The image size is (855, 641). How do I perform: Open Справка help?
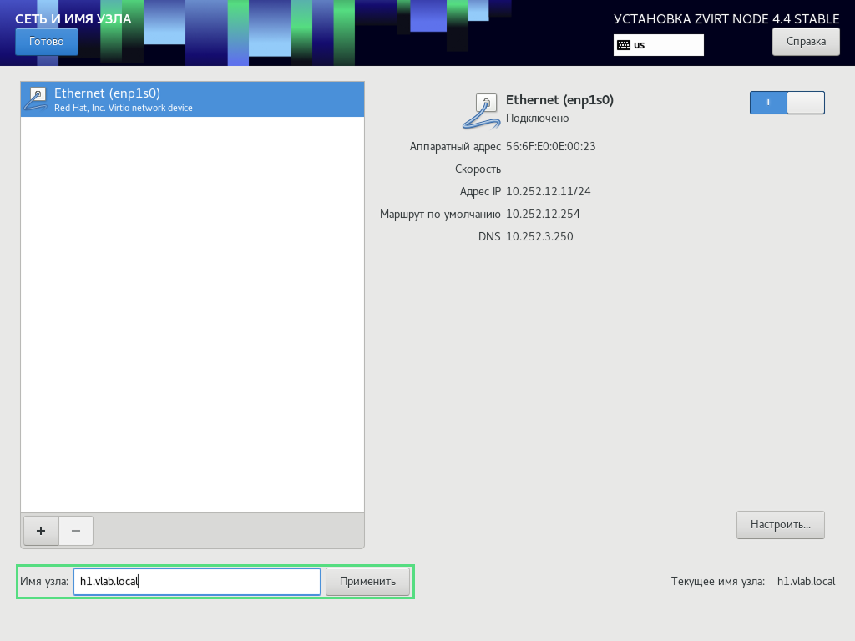click(806, 42)
